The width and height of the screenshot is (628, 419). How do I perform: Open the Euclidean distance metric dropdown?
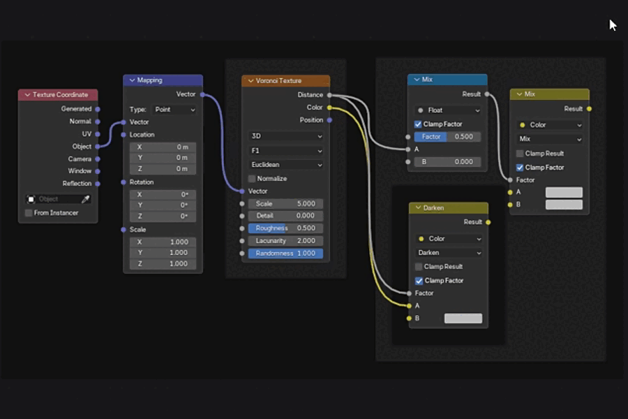coord(285,165)
